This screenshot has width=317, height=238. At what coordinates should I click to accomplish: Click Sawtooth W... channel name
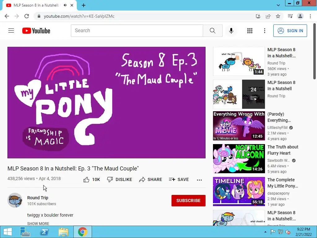click(x=279, y=161)
